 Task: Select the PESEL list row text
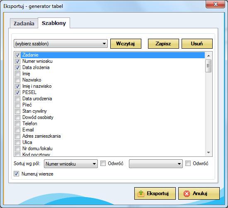pos(29,92)
